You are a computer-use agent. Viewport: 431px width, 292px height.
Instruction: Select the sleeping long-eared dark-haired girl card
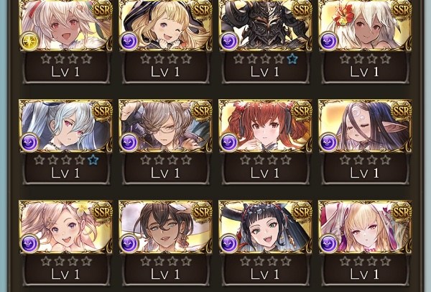pyautogui.click(x=365, y=126)
